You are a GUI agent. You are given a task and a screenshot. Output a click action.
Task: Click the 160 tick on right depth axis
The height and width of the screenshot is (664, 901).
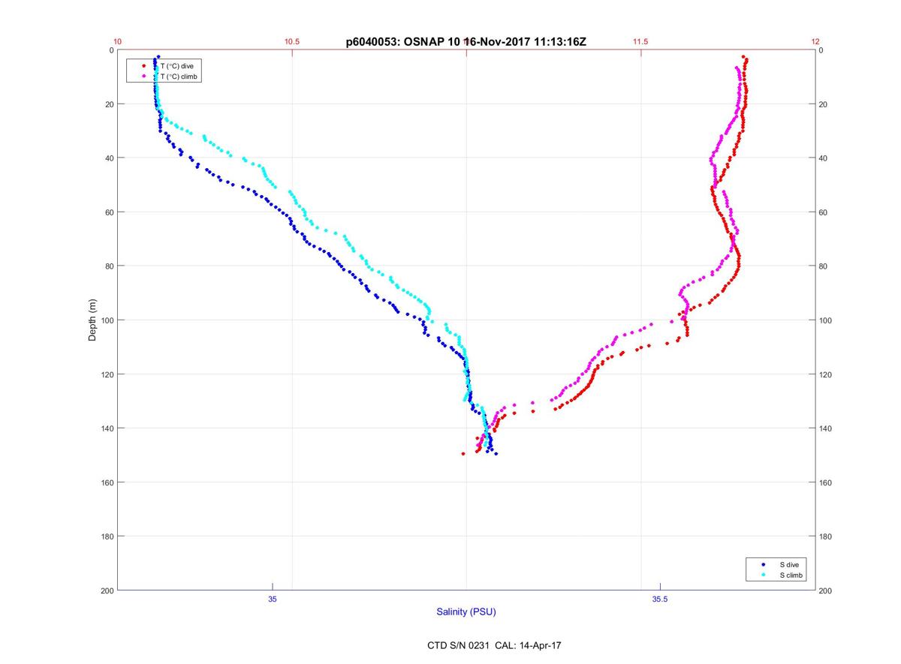tap(827, 482)
